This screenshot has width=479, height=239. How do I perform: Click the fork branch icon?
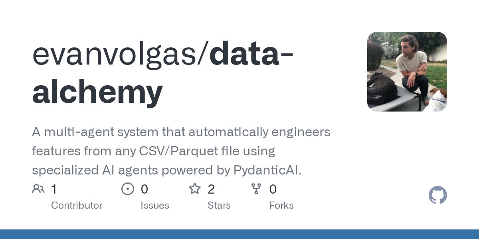(256, 189)
